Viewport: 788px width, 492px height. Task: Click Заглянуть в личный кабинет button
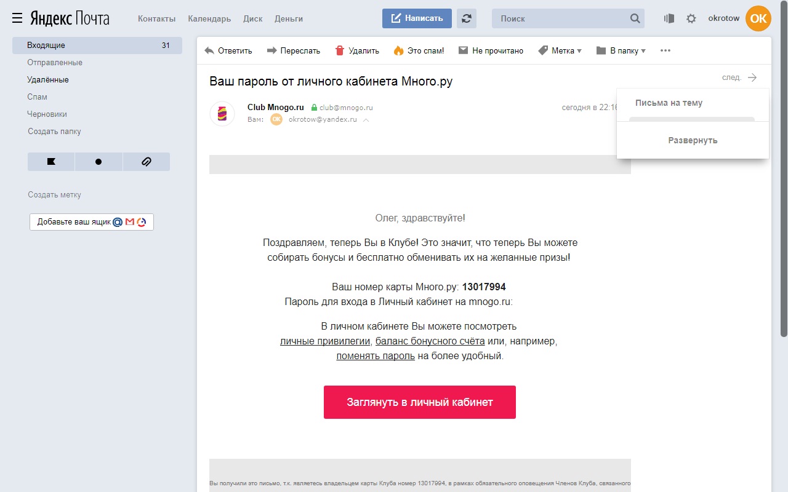(x=420, y=402)
